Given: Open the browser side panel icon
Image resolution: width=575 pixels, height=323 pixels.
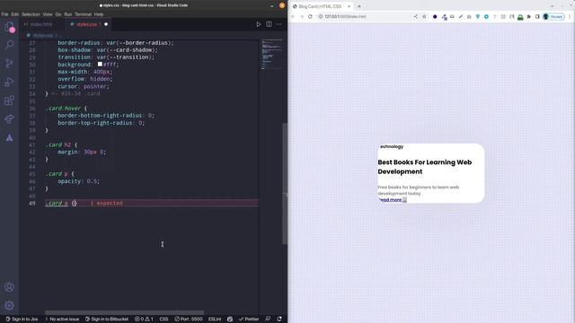Looking at the screenshot, I should [537, 16].
